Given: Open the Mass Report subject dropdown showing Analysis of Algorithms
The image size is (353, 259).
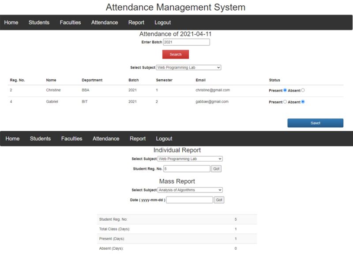Looking at the screenshot, I should [191, 190].
